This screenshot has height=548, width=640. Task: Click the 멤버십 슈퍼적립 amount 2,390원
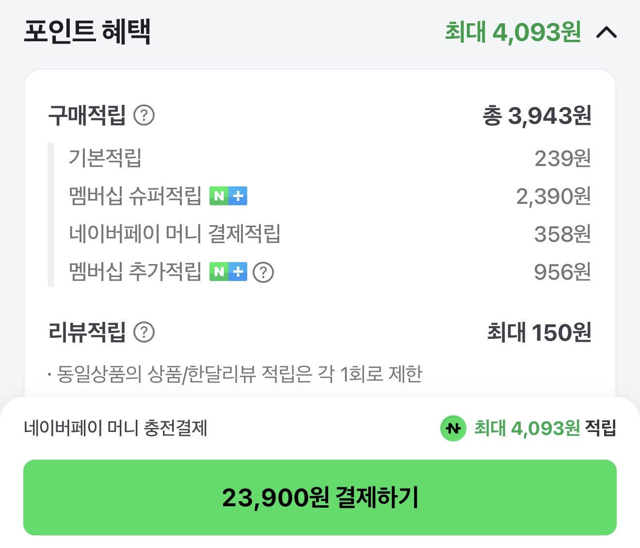[553, 196]
